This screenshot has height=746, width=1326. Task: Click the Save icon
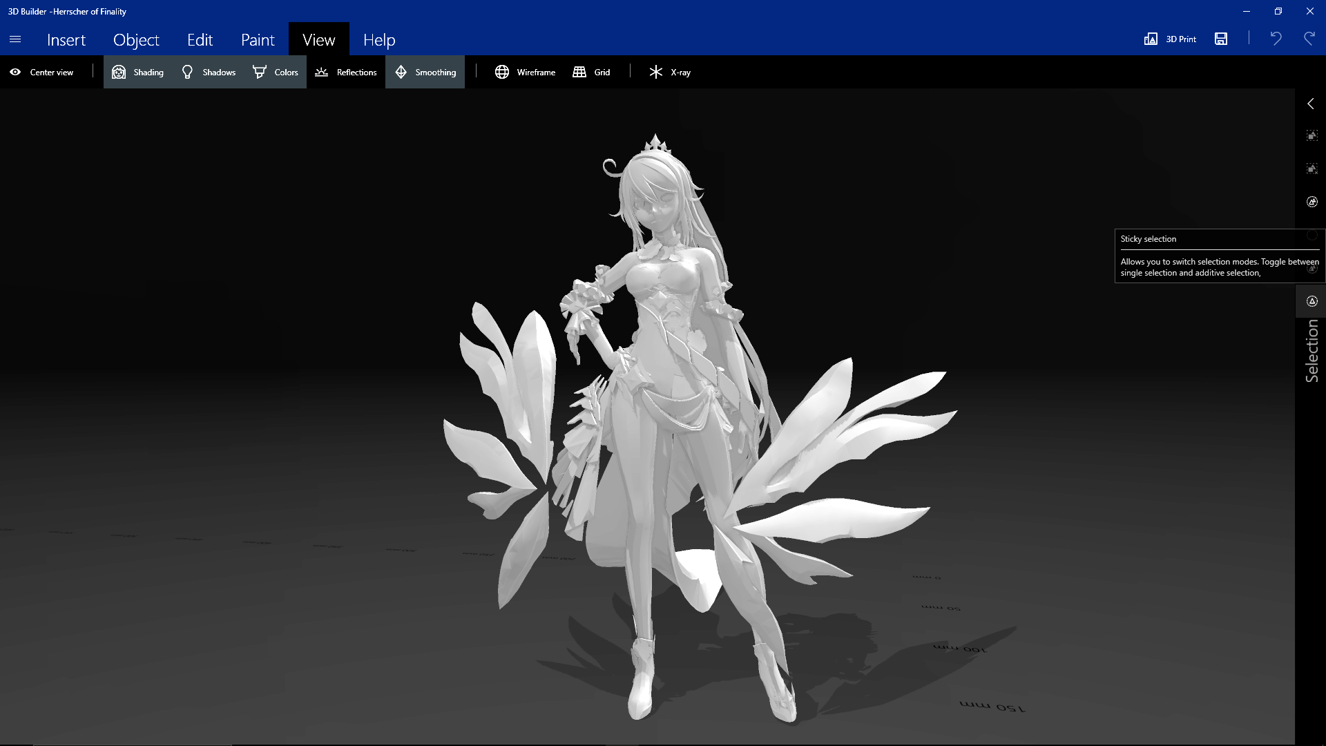(x=1221, y=39)
